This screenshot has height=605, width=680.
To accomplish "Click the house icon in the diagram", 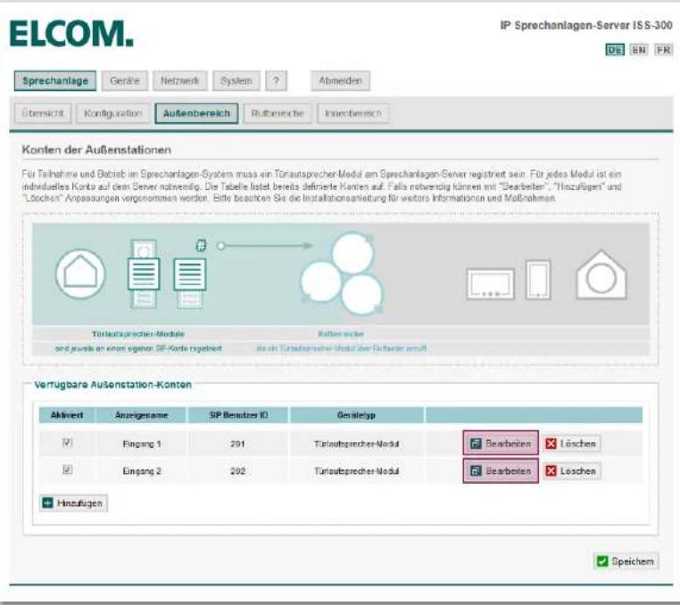I will coord(80,274).
